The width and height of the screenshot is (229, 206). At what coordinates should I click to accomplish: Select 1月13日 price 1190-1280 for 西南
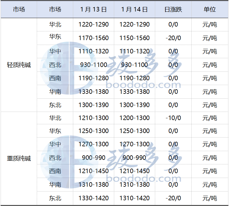pos(93,78)
